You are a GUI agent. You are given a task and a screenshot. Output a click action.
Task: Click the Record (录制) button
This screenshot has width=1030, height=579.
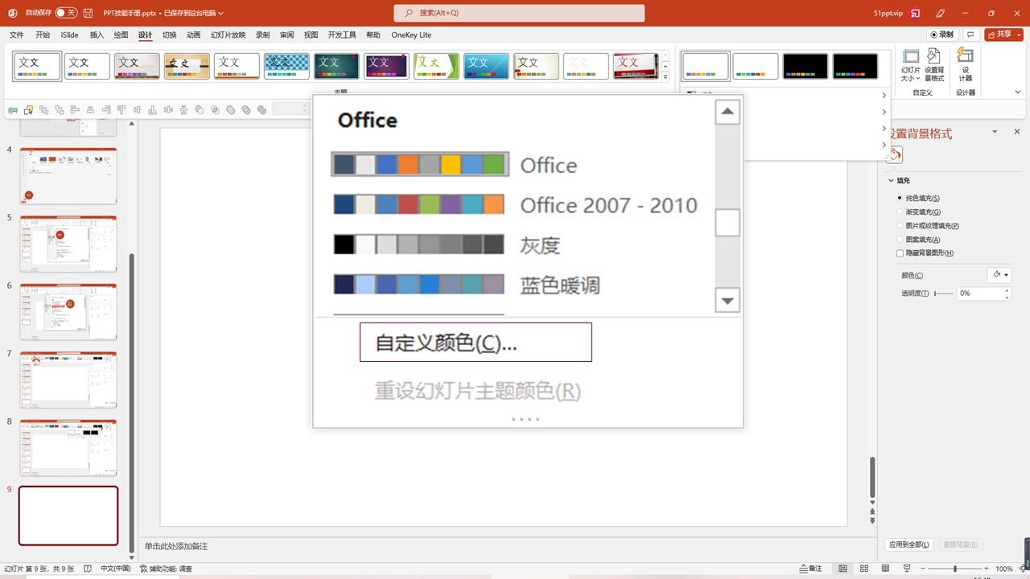[942, 35]
